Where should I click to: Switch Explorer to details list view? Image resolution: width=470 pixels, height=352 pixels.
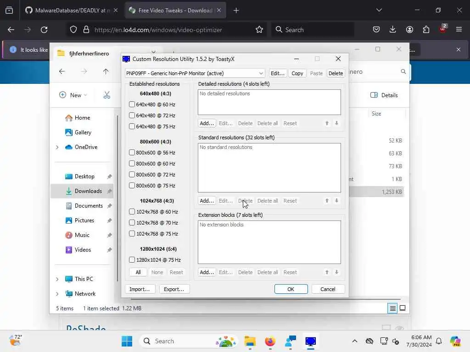[392, 308]
